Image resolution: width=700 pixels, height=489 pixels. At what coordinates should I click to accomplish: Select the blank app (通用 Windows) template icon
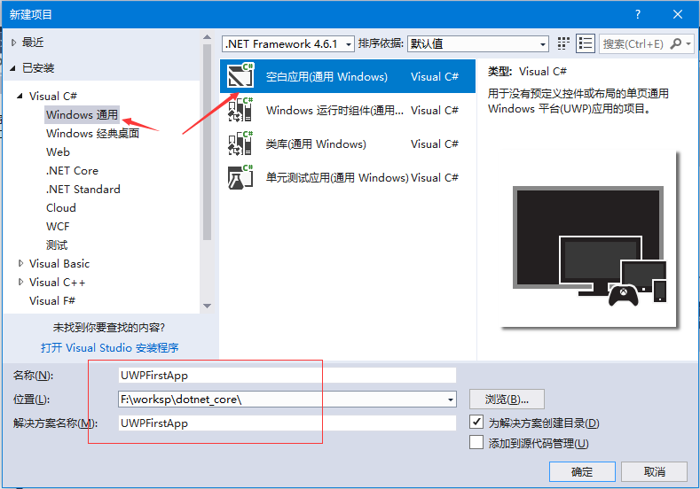point(240,77)
